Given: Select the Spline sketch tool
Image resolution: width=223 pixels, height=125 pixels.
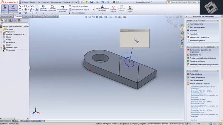Looking at the screenshot, I should pyautogui.click(x=31, y=6).
